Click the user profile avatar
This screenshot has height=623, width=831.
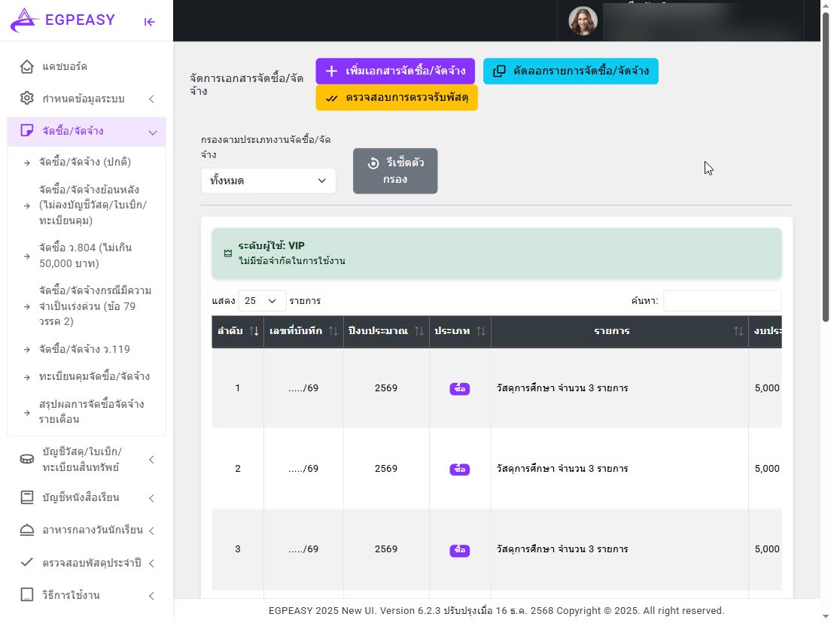click(583, 21)
